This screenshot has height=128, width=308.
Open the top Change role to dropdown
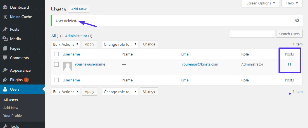tap(120, 44)
